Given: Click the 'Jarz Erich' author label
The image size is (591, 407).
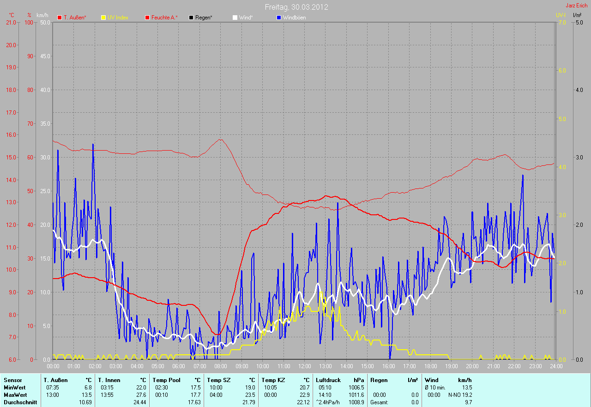Looking at the screenshot, I should click(577, 6).
